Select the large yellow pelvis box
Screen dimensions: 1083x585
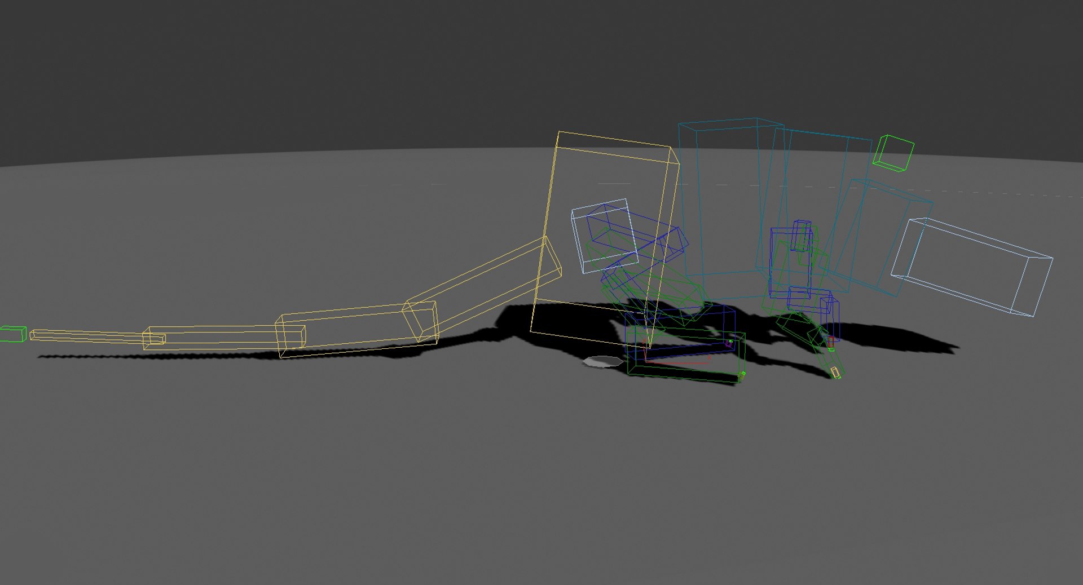pos(604,240)
